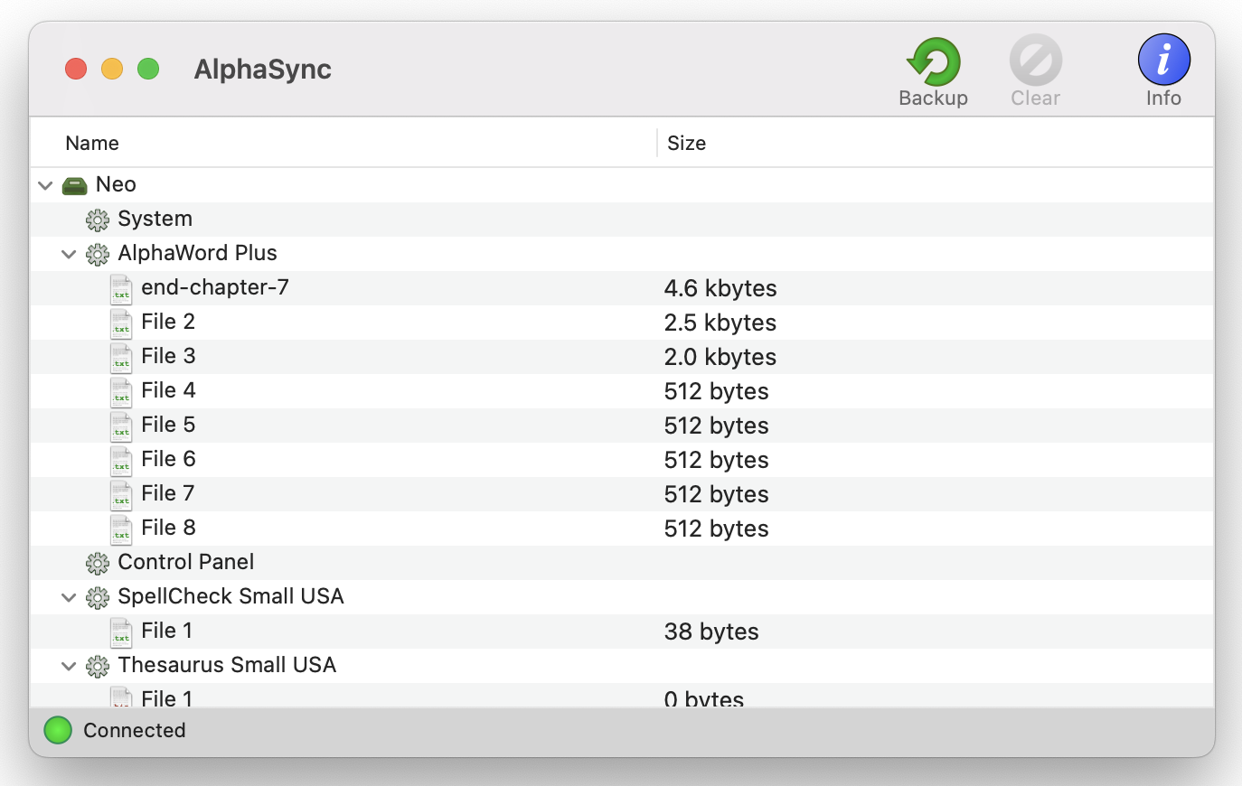
Task: Select the Thesaurus Small USA label
Action: (x=227, y=665)
